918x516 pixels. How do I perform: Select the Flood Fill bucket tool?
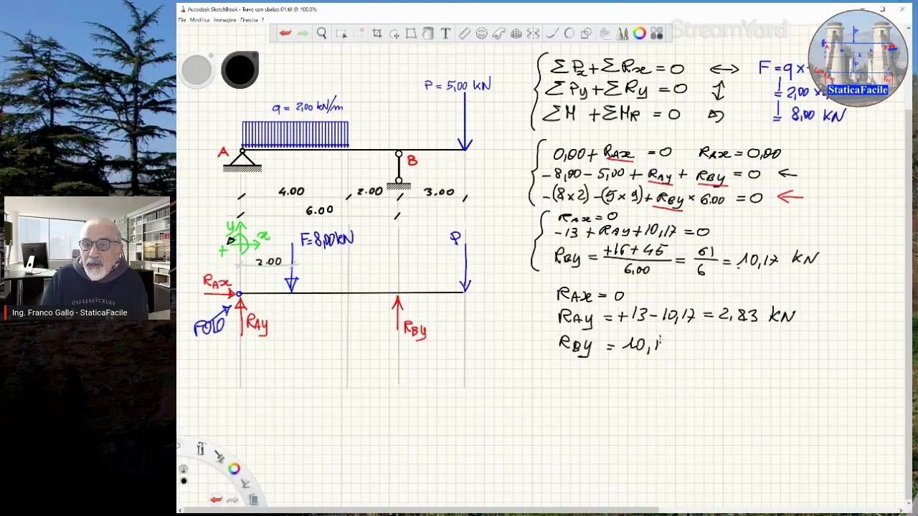pyautogui.click(x=428, y=34)
